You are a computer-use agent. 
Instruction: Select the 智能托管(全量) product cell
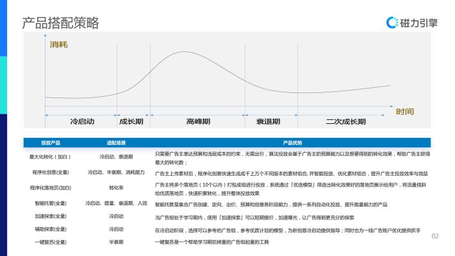click(x=51, y=203)
